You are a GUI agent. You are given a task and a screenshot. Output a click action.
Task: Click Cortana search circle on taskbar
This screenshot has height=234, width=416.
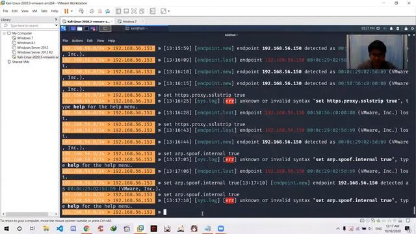click(x=19, y=228)
